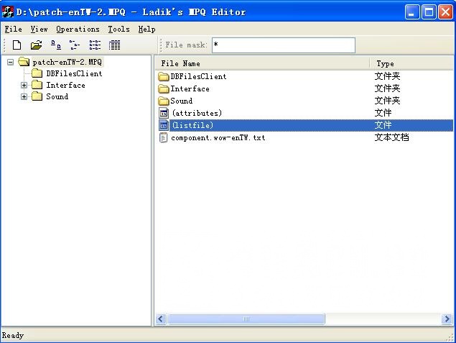Click the horizontal scrollbar thumb
The image size is (456, 343).
(246, 319)
